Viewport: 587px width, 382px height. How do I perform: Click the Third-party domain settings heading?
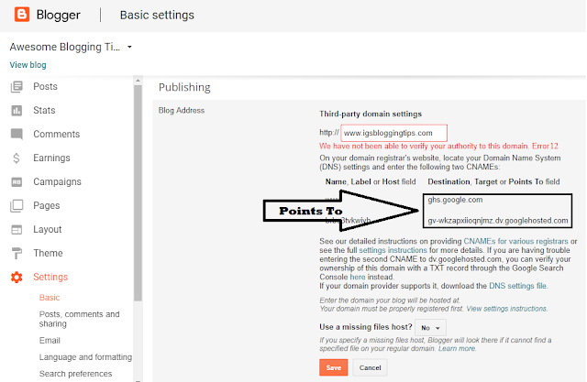click(371, 114)
